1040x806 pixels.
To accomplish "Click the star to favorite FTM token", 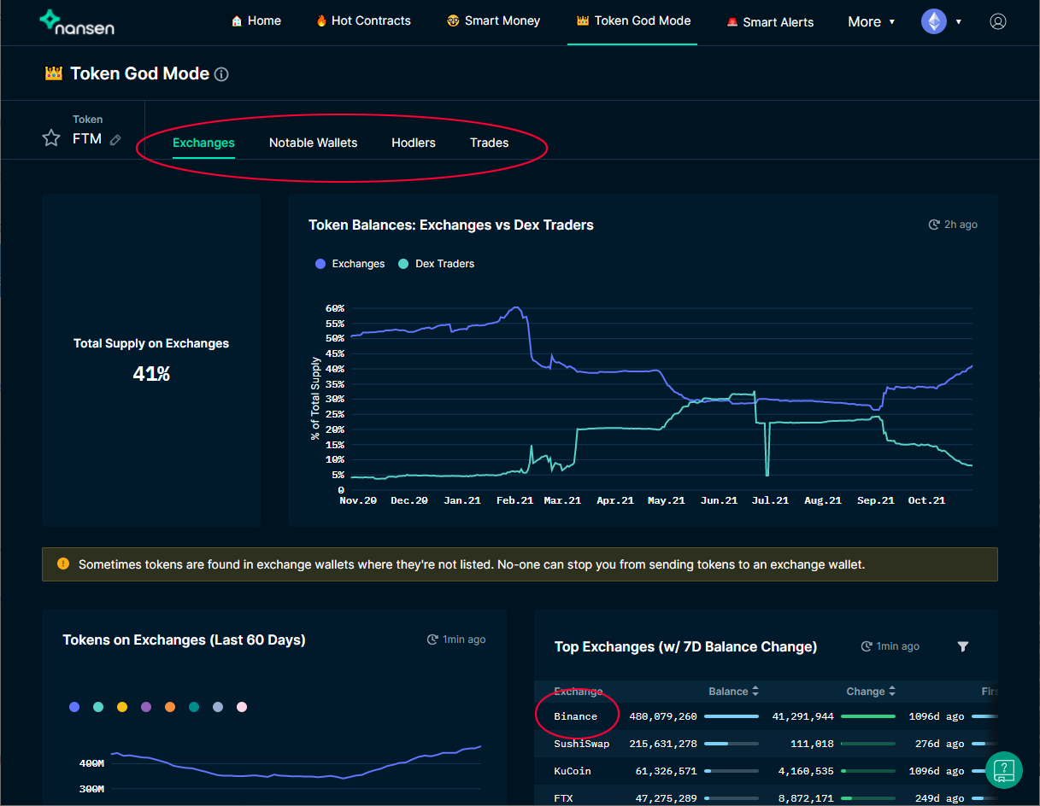I will click(x=50, y=138).
